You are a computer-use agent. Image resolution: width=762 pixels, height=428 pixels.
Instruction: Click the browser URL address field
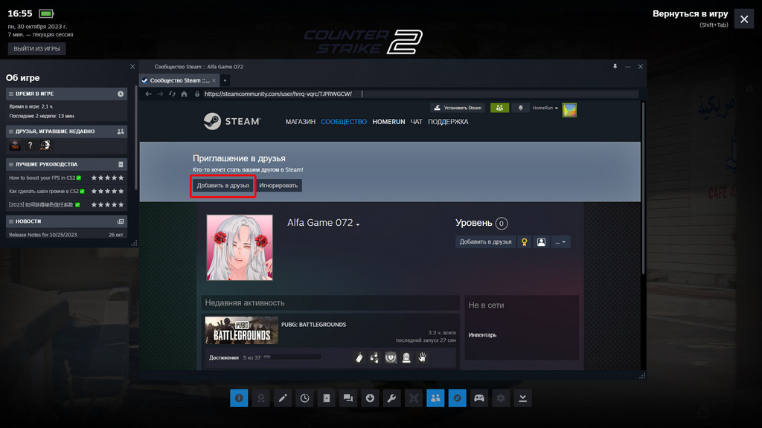tap(417, 94)
